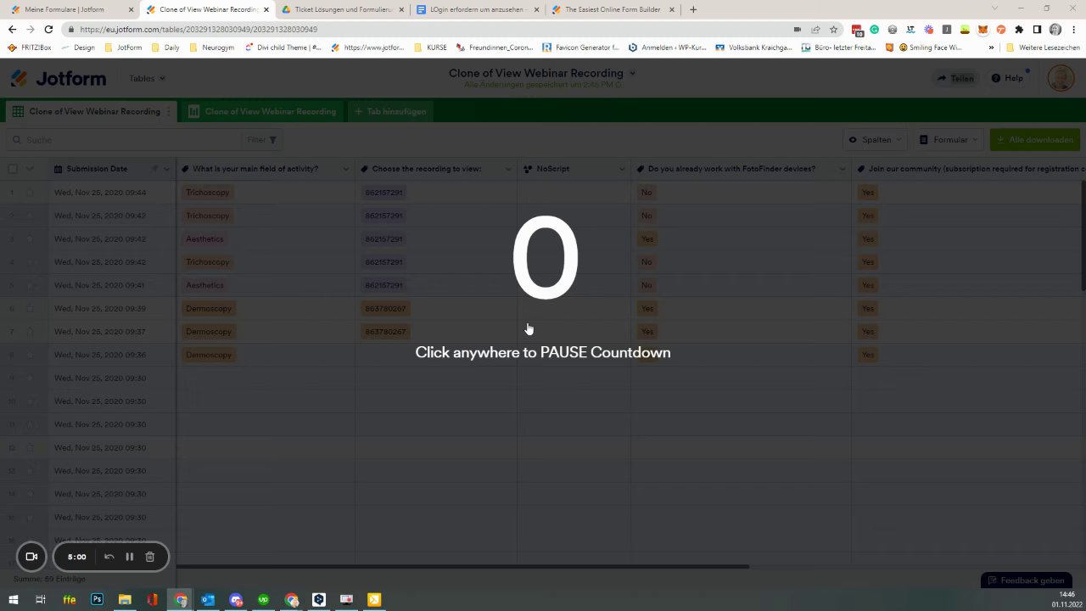The width and height of the screenshot is (1086, 611).
Task: Go back in browser history
Action: (x=12, y=29)
